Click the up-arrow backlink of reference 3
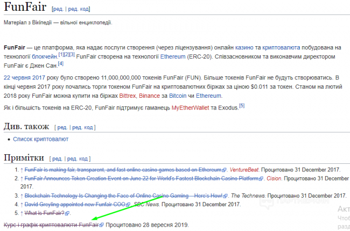Image resolution: width=350 pixels, height=231 pixels. click(x=21, y=196)
